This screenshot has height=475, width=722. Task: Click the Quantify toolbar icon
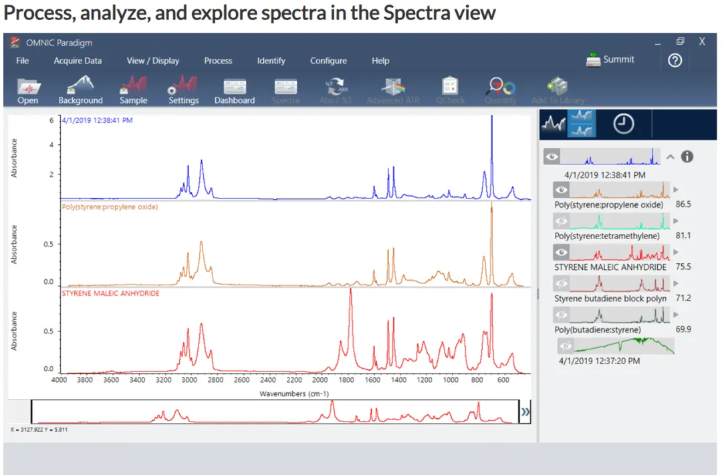point(501,86)
